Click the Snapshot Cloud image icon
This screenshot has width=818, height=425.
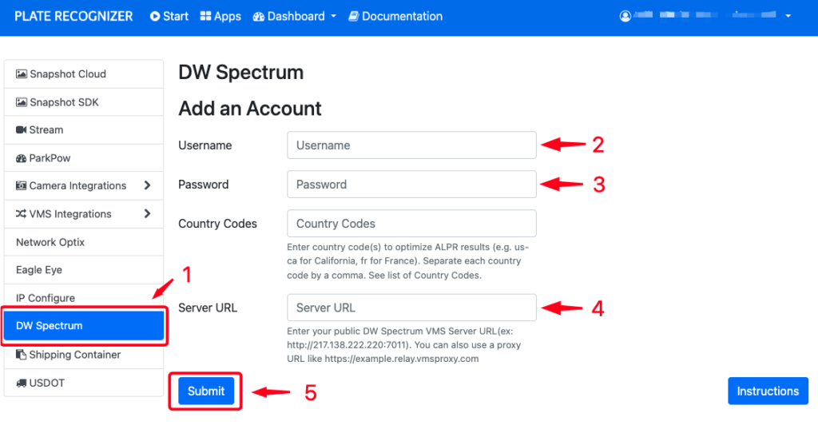pos(22,74)
